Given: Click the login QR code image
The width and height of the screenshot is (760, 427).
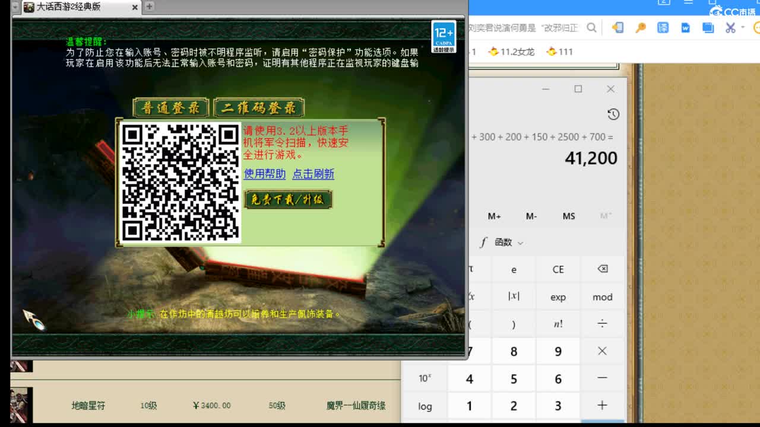Looking at the screenshot, I should pos(180,183).
